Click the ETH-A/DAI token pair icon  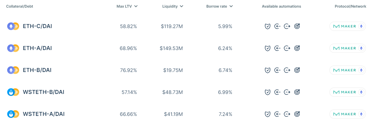pos(13,48)
